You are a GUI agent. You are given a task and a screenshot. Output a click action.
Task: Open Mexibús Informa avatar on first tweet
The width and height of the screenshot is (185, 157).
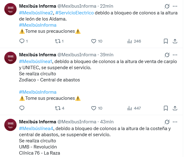[x=10, y=9]
